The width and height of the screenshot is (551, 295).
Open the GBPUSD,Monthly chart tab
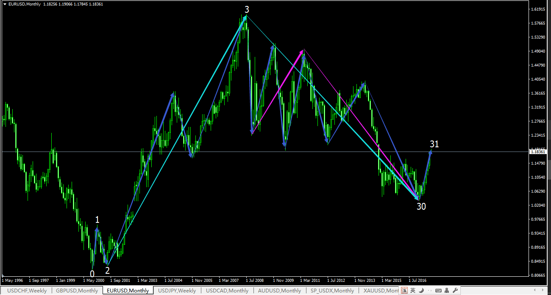click(77, 290)
